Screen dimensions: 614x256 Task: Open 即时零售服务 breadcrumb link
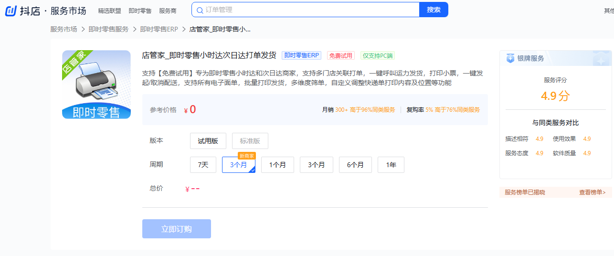[108, 29]
